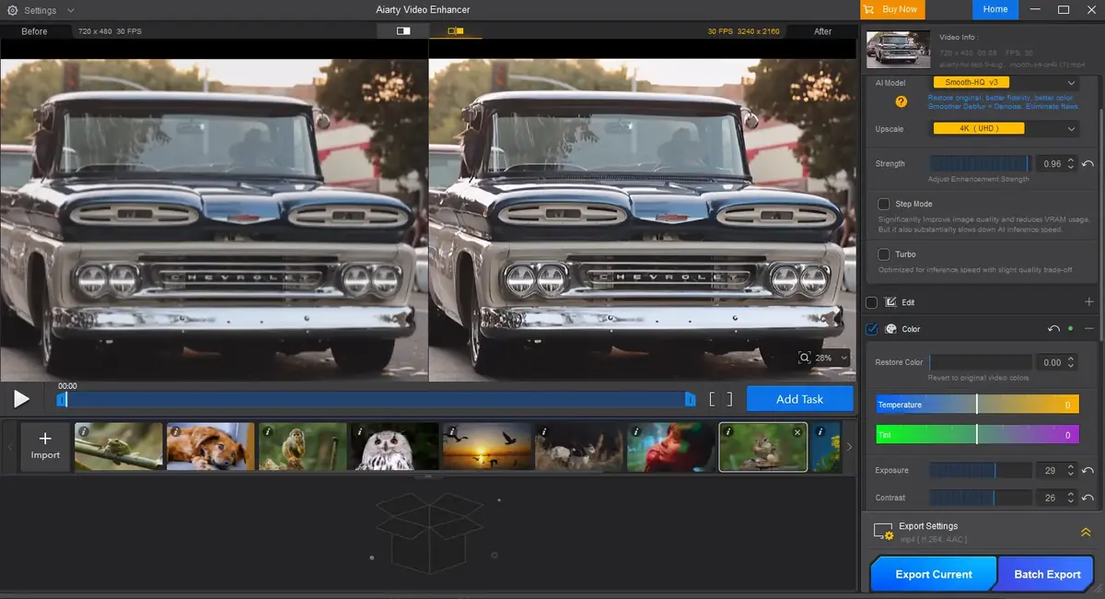This screenshot has width=1105, height=599.
Task: Collapse the Color section with minus
Action: 1089,329
